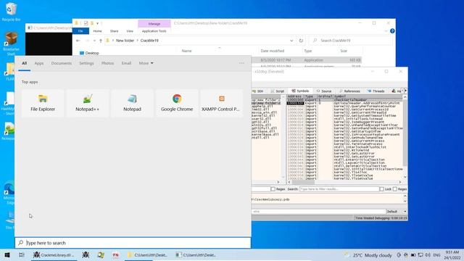This screenshot has width=464, height=261.
Task: Click New folder in the address breadcrumb
Action: (x=125, y=41)
